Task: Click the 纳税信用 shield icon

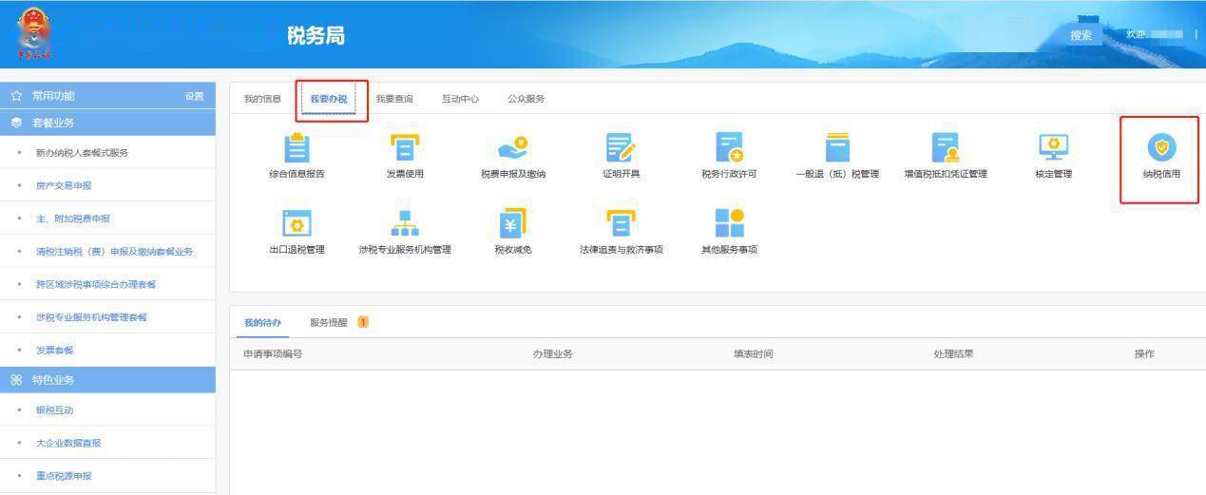Action: (x=1160, y=148)
